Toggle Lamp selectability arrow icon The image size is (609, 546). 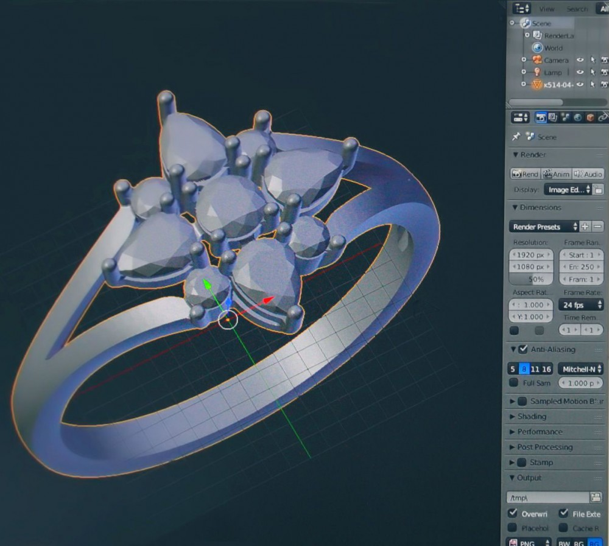[593, 72]
